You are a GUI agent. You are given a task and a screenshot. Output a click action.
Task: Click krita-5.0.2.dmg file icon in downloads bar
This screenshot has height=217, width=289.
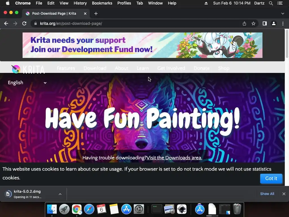pos(8,194)
